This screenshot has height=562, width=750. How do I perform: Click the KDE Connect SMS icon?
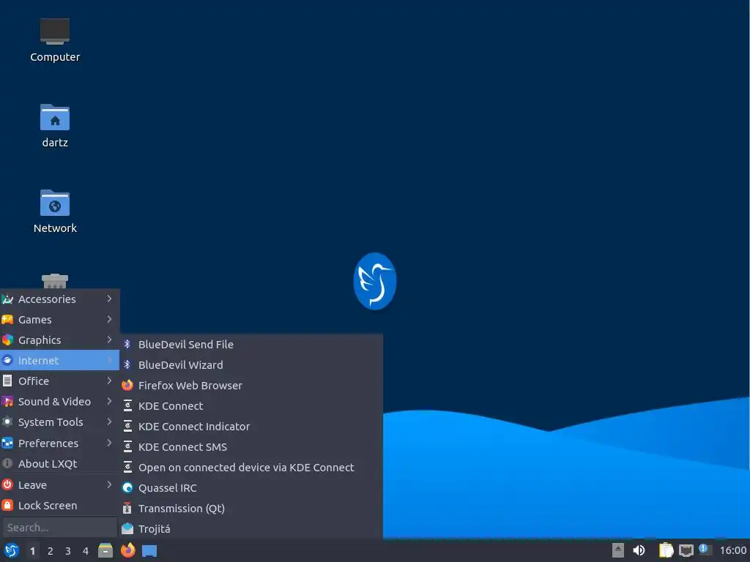click(x=127, y=447)
